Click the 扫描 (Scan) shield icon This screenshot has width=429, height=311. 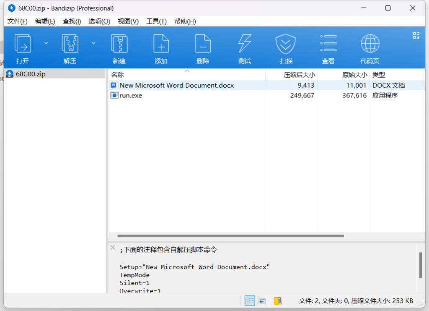pos(286,44)
